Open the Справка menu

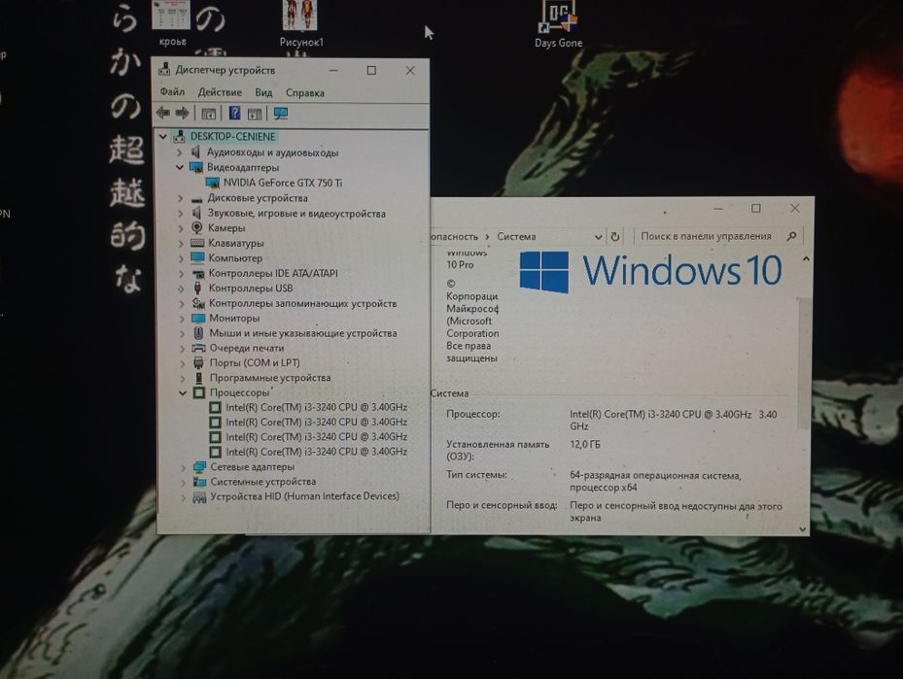click(305, 92)
